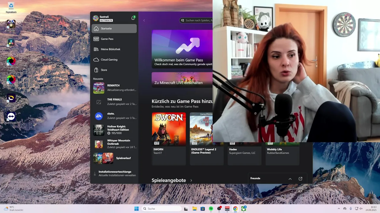
Task: Select Meine Bibliothek in the navigation menu
Action: point(114,49)
